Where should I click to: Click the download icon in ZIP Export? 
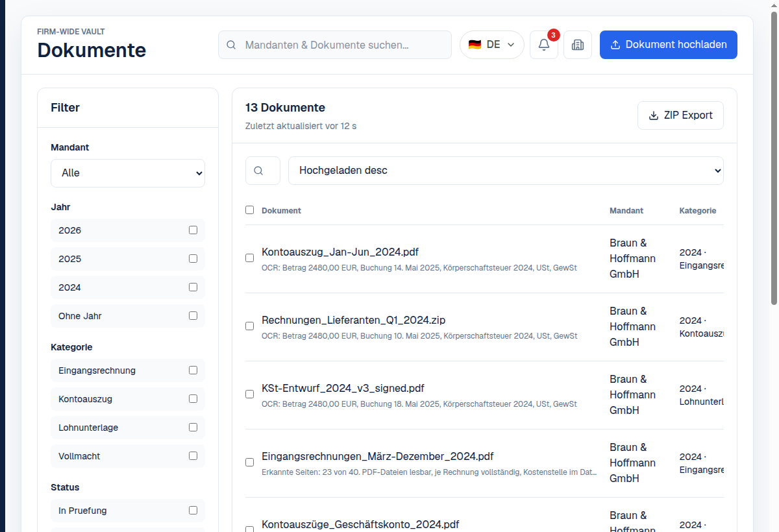[x=654, y=115]
